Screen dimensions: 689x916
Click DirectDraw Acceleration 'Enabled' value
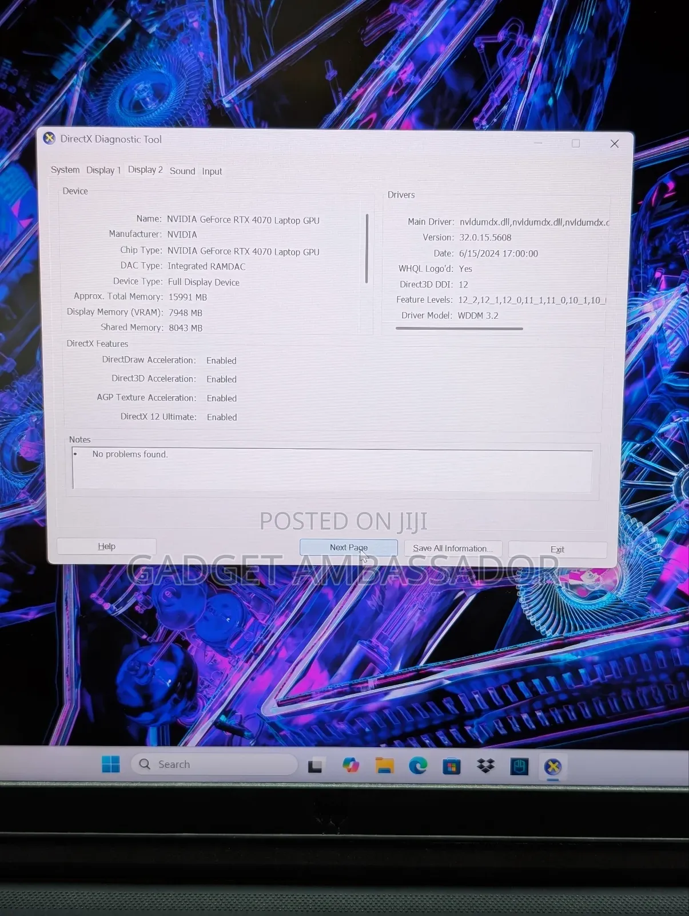coord(221,361)
